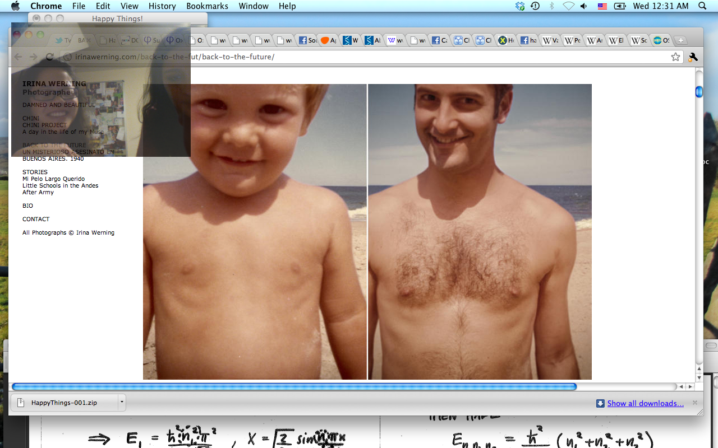
Task: Click the horizontal page scrollbar
Action: [x=294, y=386]
